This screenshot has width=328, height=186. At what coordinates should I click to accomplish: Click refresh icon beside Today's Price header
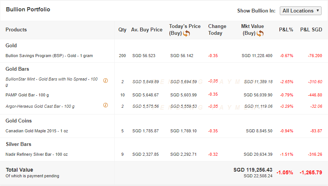tap(186, 33)
